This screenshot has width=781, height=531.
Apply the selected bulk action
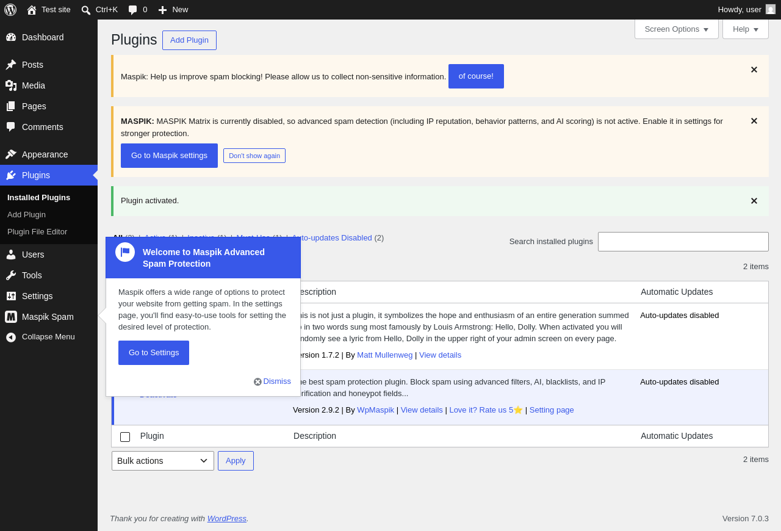(x=236, y=461)
